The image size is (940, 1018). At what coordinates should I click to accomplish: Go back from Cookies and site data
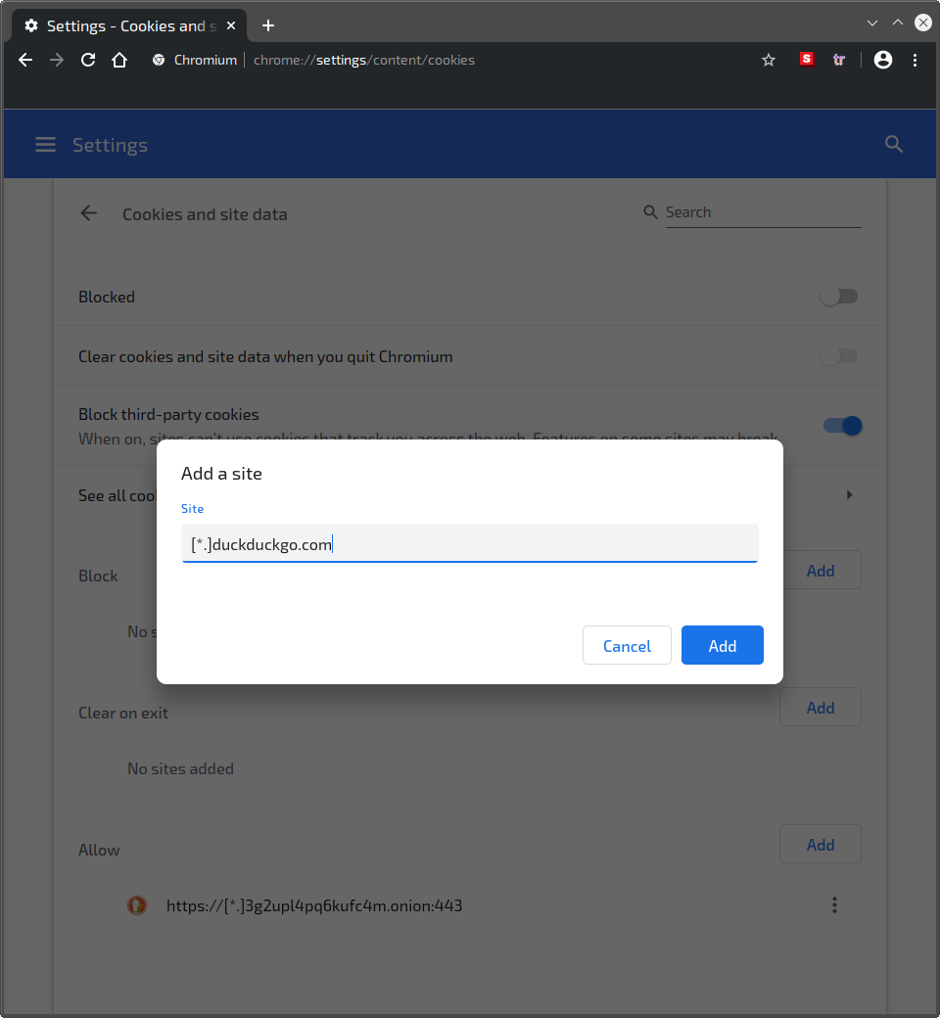tap(88, 213)
